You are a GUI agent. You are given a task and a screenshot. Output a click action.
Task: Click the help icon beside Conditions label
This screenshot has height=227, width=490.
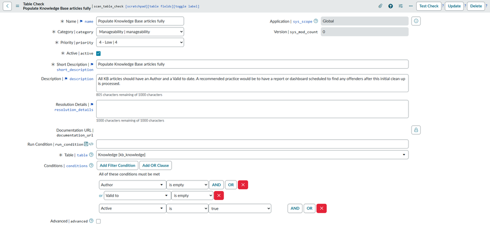pyautogui.click(x=91, y=166)
